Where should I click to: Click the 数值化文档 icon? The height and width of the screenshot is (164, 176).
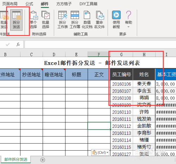[x=87, y=20]
